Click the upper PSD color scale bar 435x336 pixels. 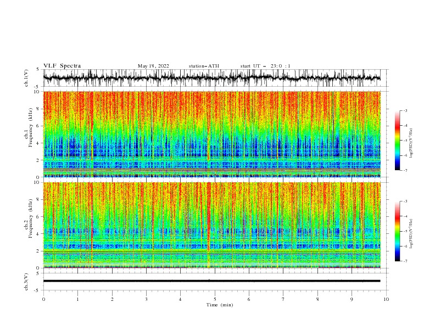pyautogui.click(x=397, y=141)
